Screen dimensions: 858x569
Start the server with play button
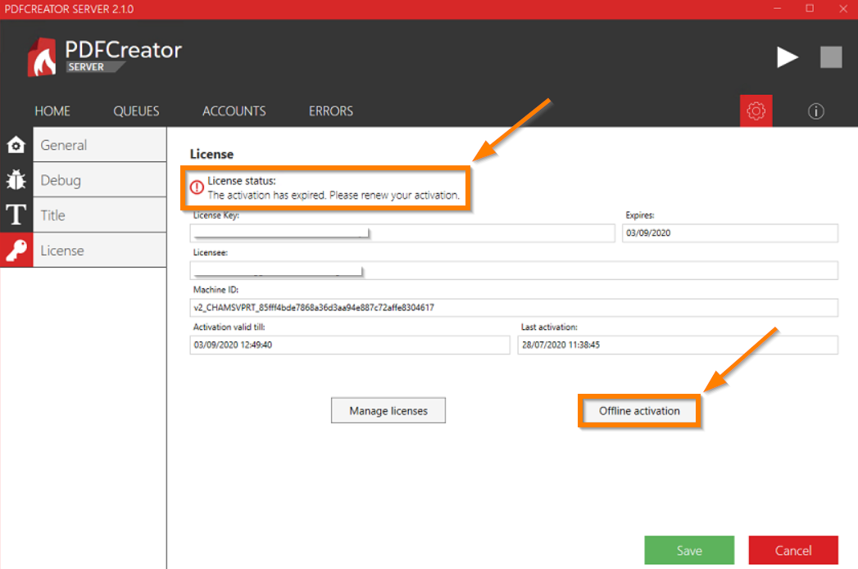tap(787, 56)
